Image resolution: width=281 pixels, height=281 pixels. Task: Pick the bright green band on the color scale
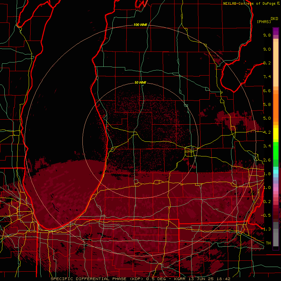click(x=276, y=151)
